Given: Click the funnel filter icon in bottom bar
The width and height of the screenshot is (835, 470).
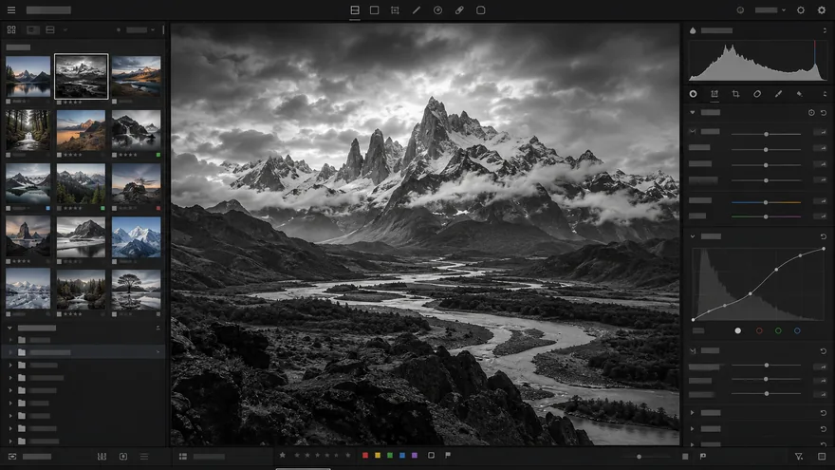Looking at the screenshot, I should click(799, 456).
